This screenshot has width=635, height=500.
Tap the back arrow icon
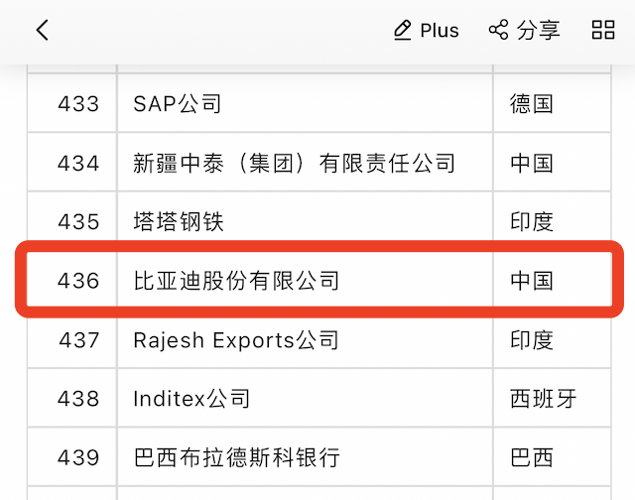(x=42, y=31)
